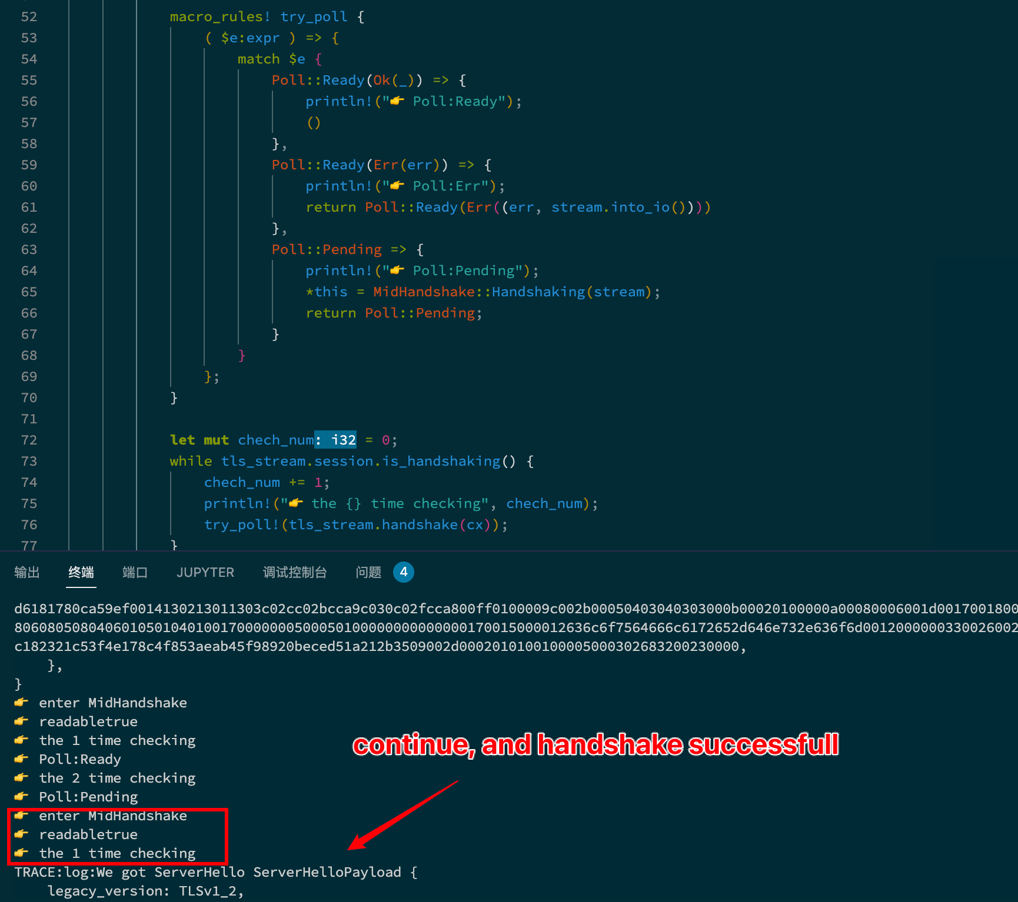The width and height of the screenshot is (1018, 902).
Task: Click the problems count badge 4
Action: (x=404, y=572)
